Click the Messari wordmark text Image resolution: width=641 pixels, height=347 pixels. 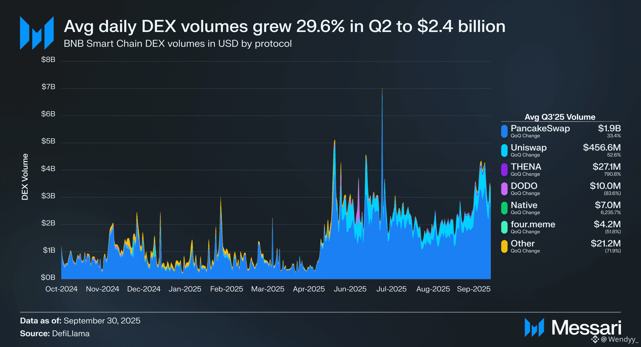pyautogui.click(x=586, y=328)
